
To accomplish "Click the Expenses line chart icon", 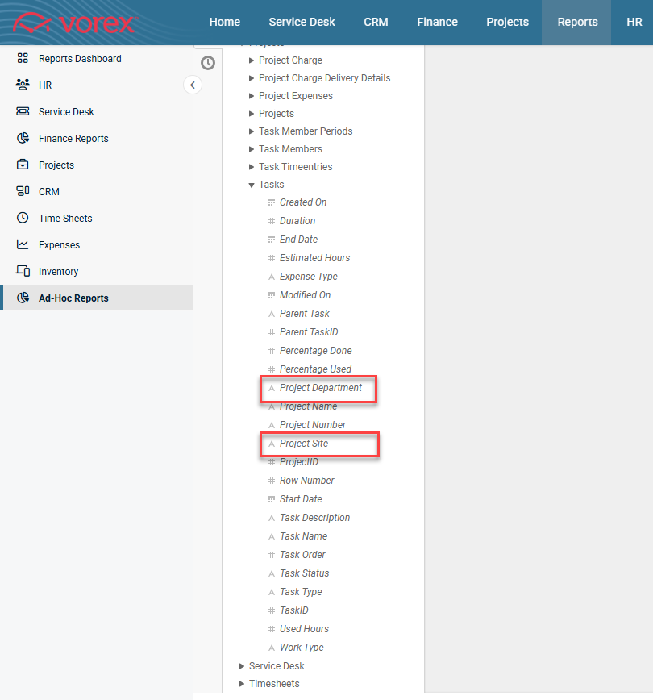I will 23,245.
